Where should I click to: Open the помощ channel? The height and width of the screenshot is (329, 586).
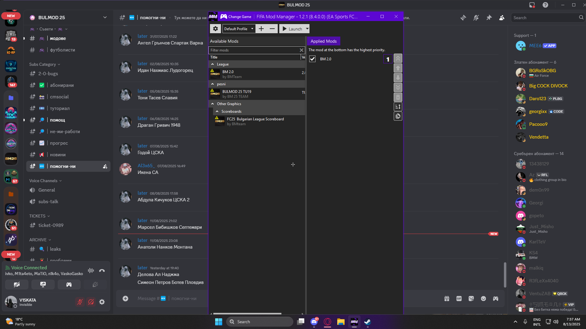point(57,120)
